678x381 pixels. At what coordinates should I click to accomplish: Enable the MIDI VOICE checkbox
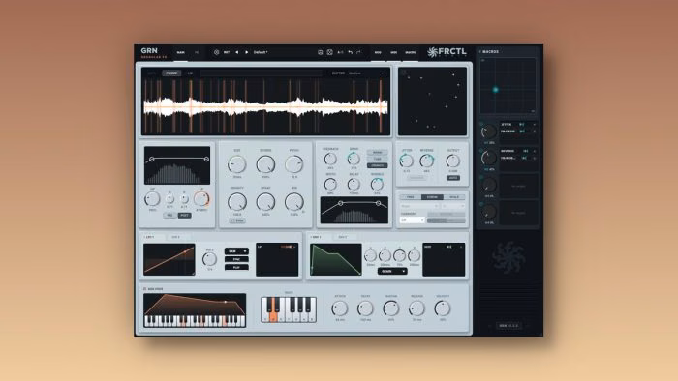[x=145, y=289]
